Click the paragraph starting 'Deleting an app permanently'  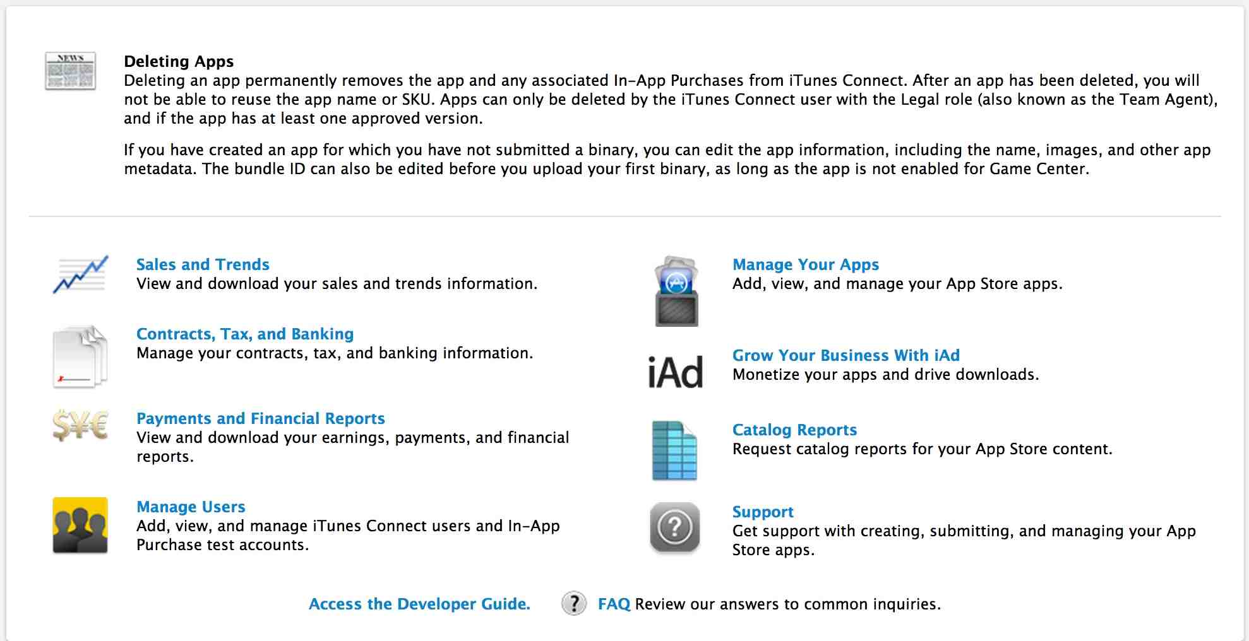pos(671,99)
